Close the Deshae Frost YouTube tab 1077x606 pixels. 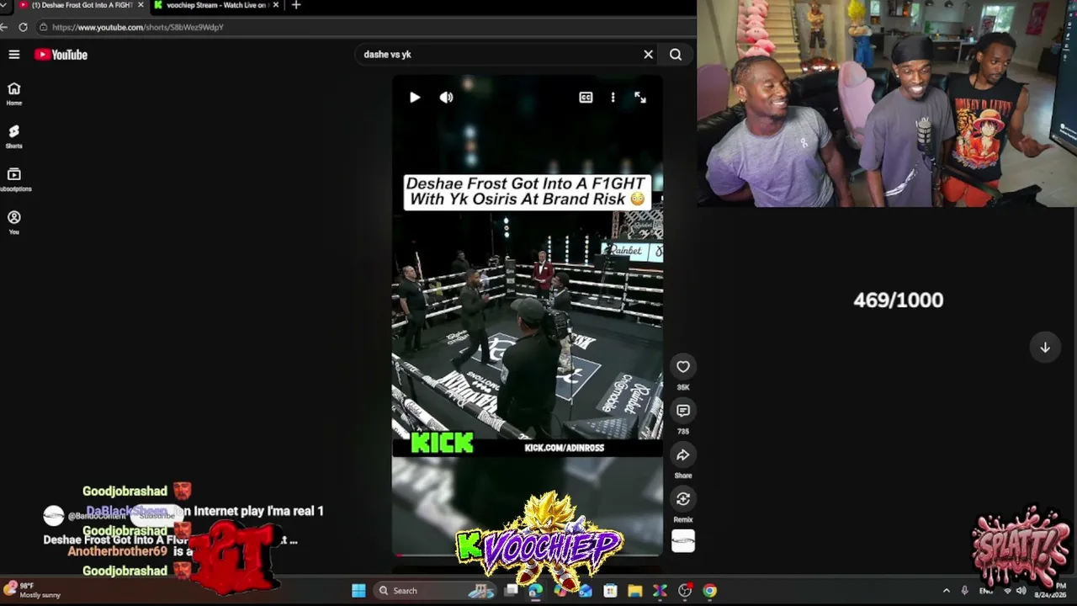click(x=141, y=5)
